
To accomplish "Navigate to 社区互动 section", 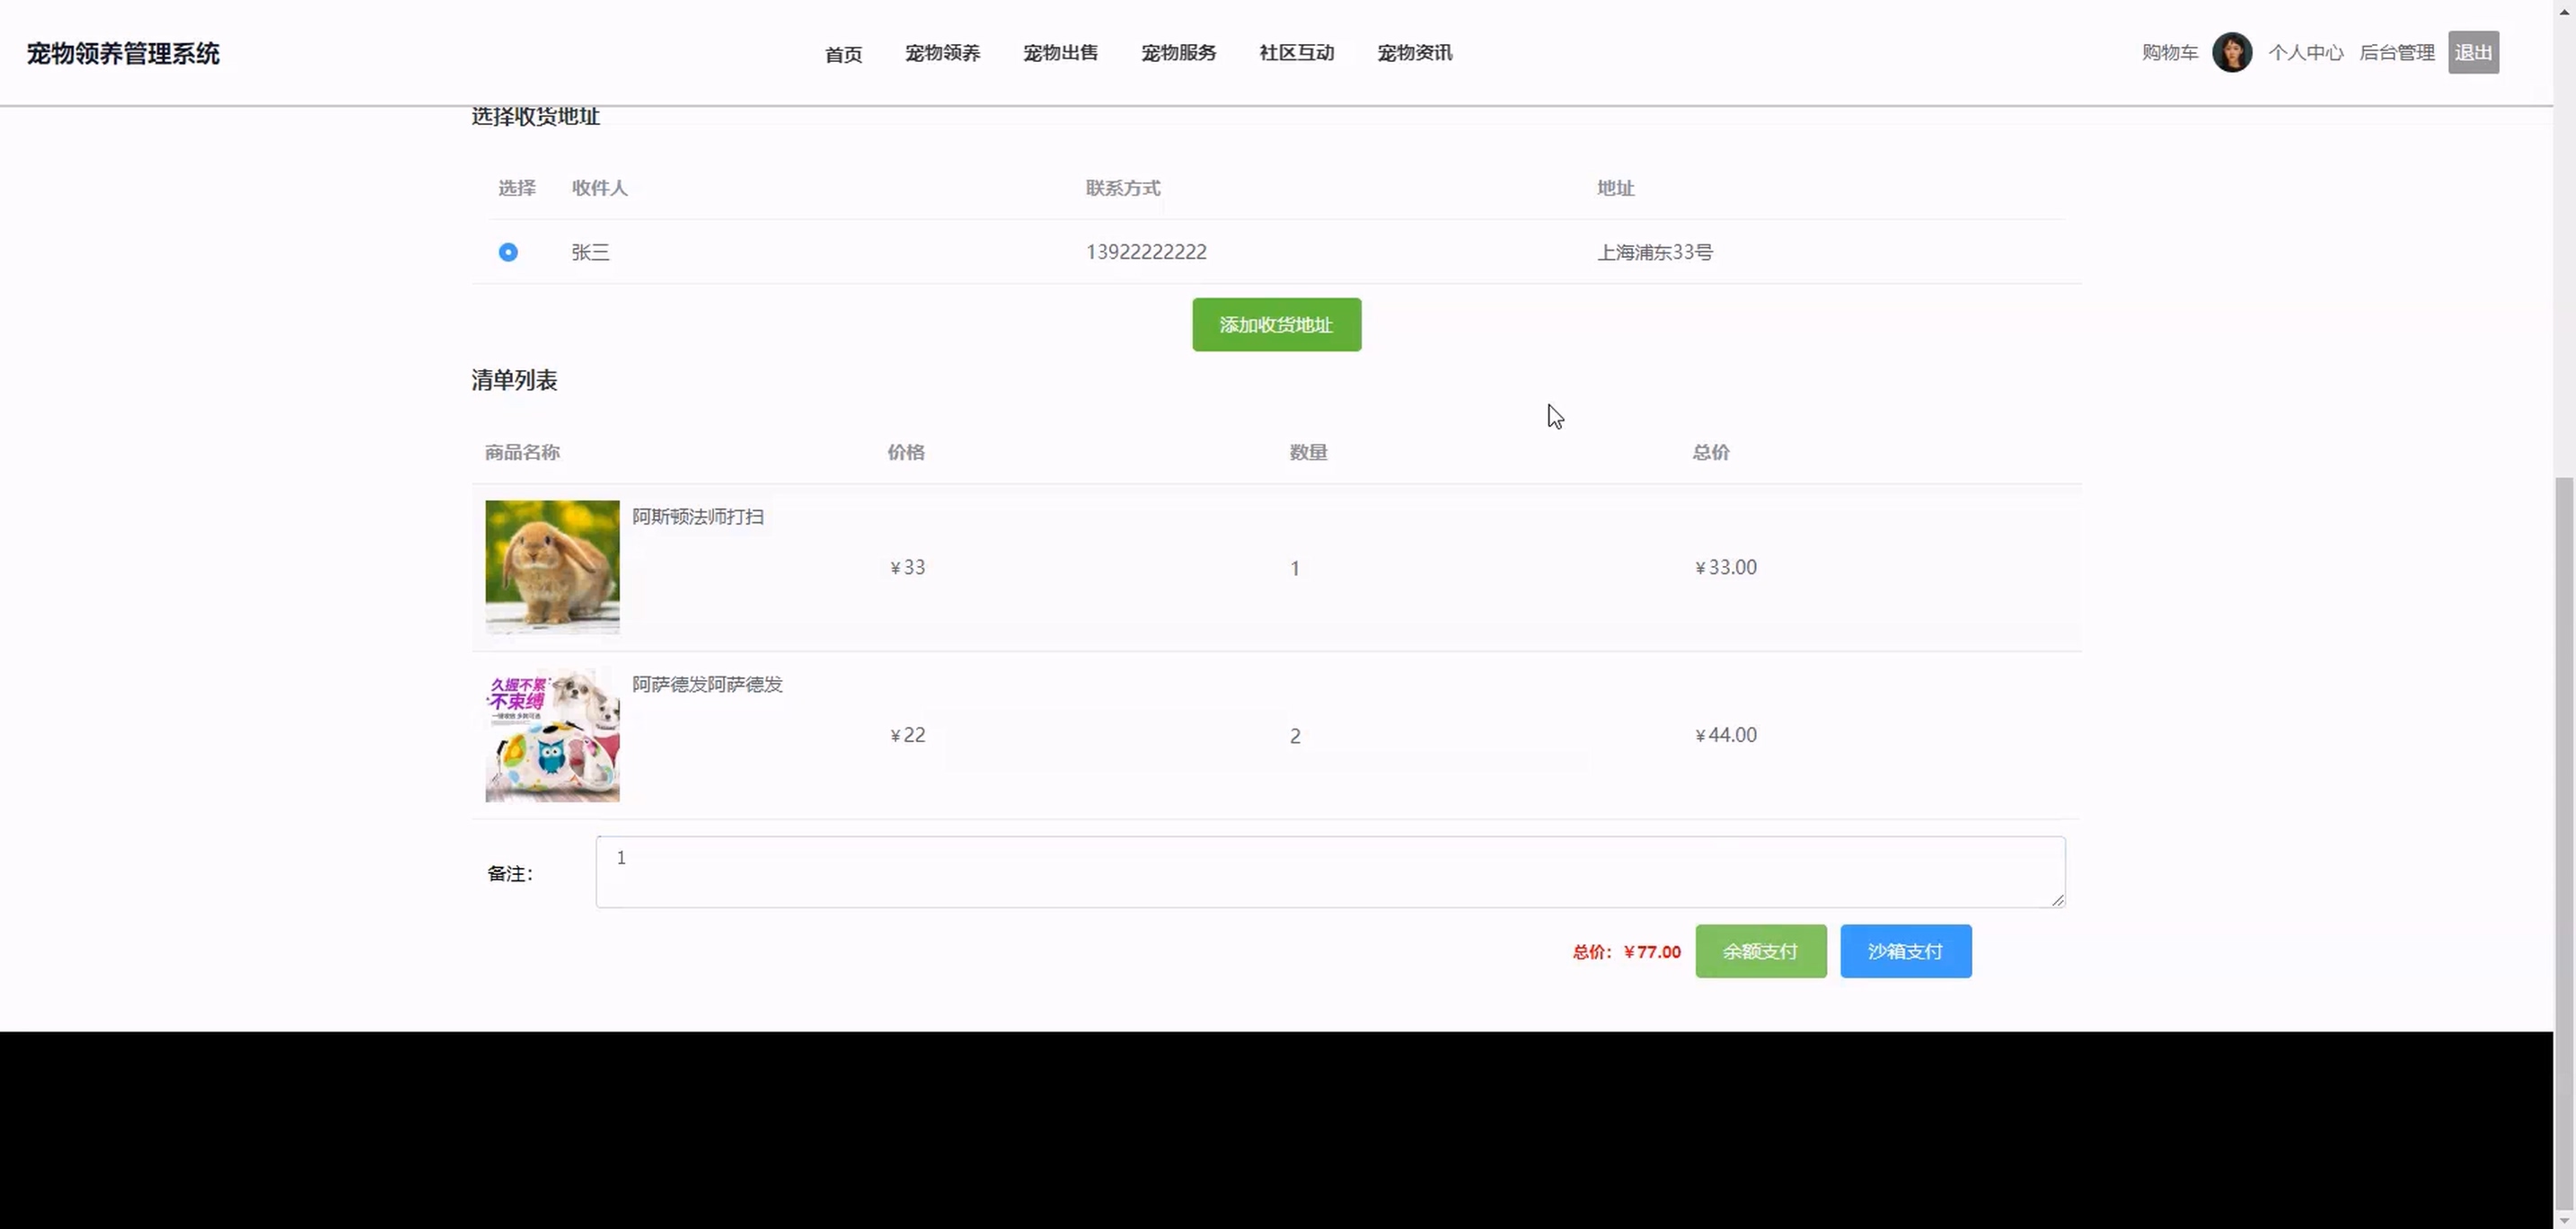I will pos(1296,53).
